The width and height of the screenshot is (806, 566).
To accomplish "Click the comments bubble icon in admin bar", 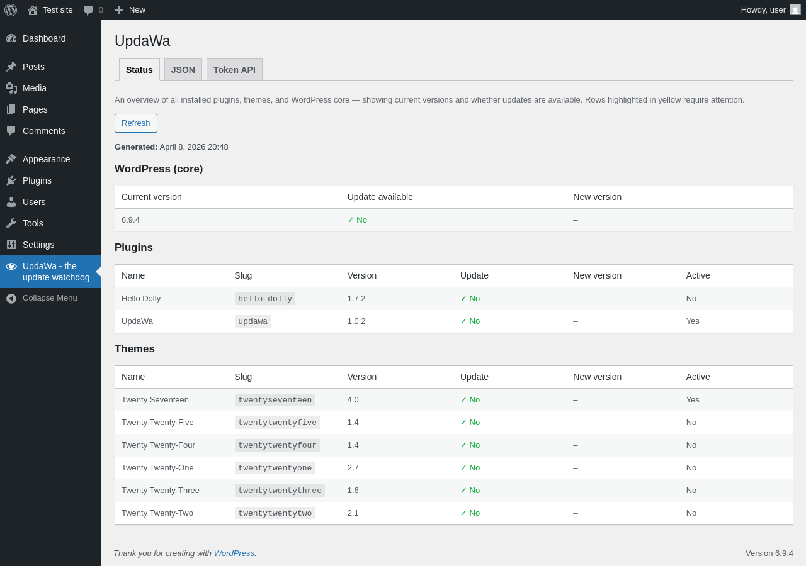I will (89, 10).
